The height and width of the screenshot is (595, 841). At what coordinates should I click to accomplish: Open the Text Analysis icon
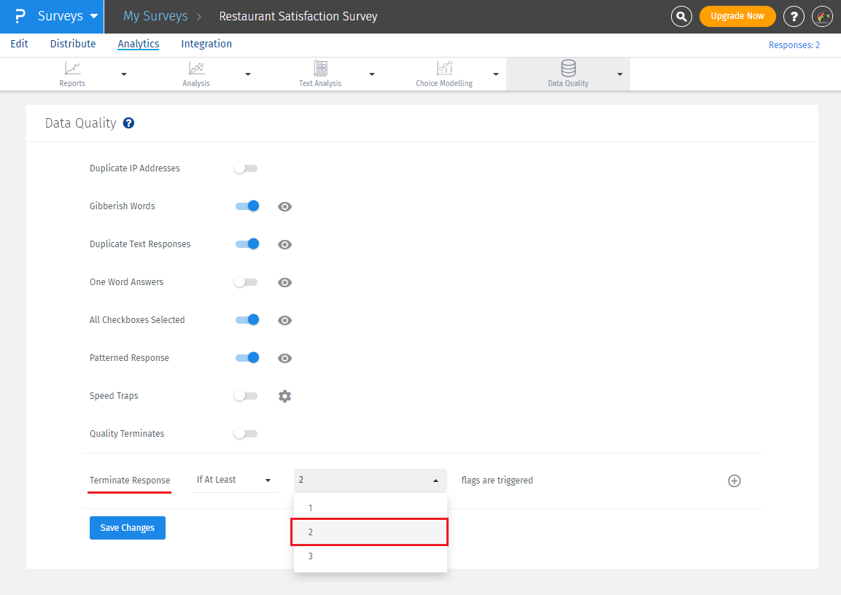(320, 69)
